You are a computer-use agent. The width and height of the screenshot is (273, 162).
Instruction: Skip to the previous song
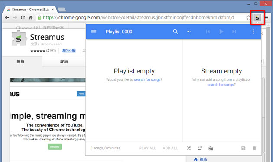pyautogui.click(x=208, y=32)
